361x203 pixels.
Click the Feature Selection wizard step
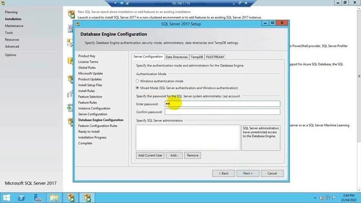click(x=90, y=97)
